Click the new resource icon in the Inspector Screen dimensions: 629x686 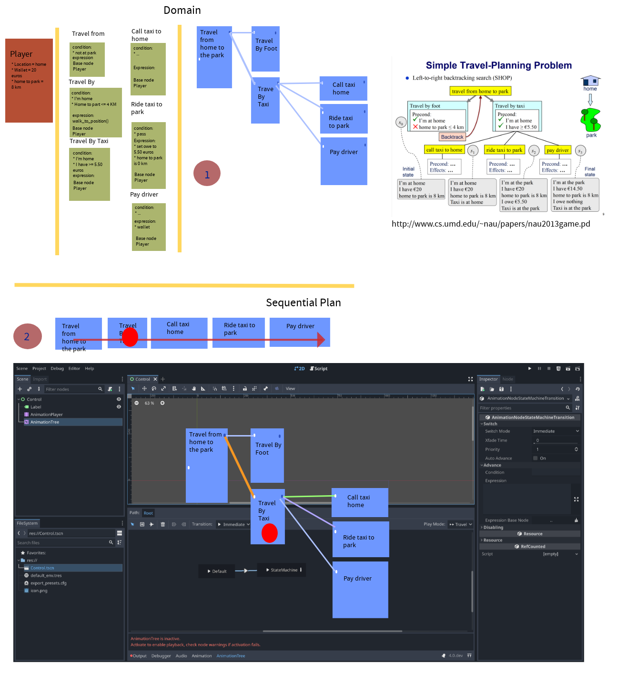pos(482,389)
